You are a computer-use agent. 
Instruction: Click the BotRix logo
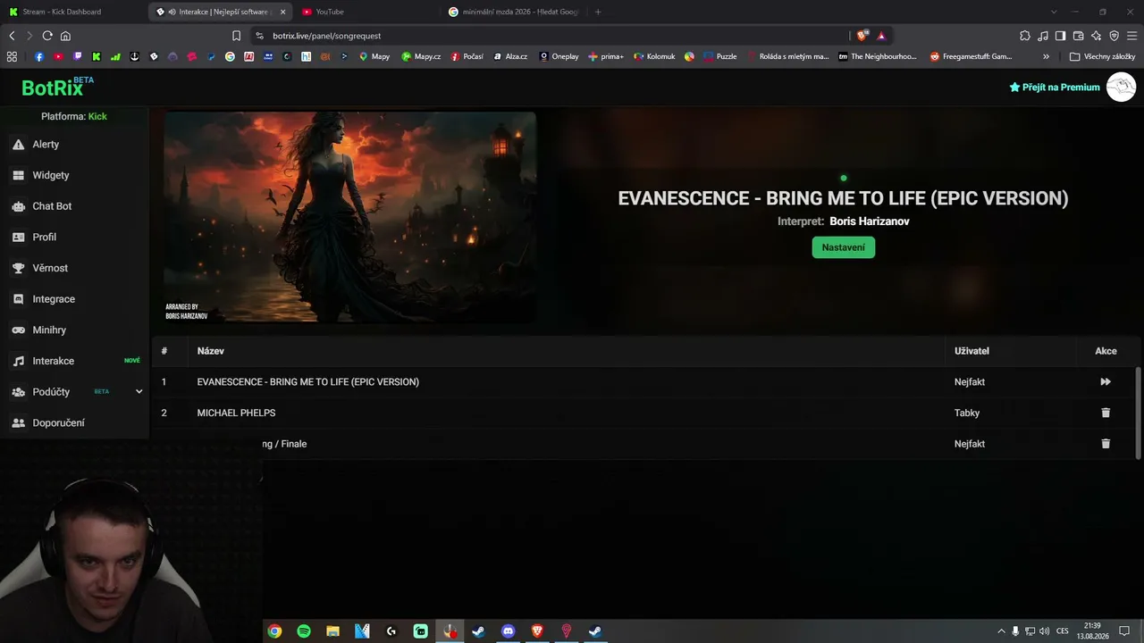pos(57,87)
